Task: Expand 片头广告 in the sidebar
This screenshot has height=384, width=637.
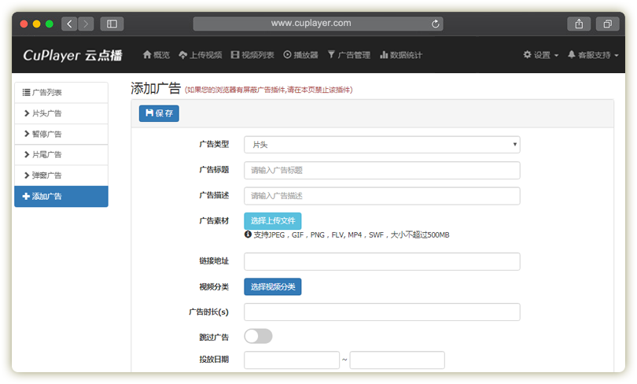Action: click(x=61, y=113)
